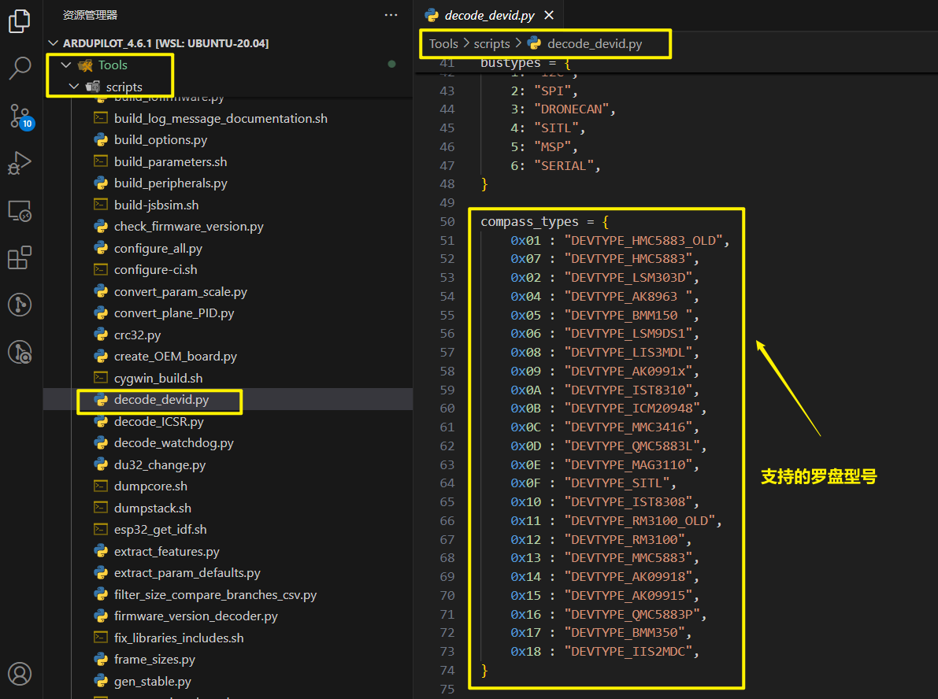Open the Run and Debug view

(20, 164)
